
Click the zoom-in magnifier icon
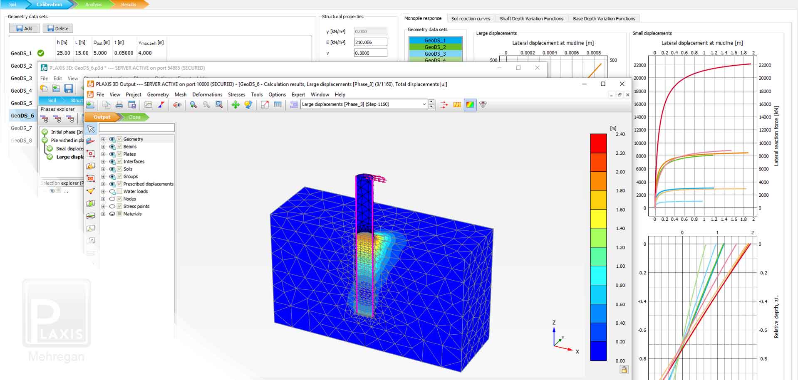tap(193, 105)
